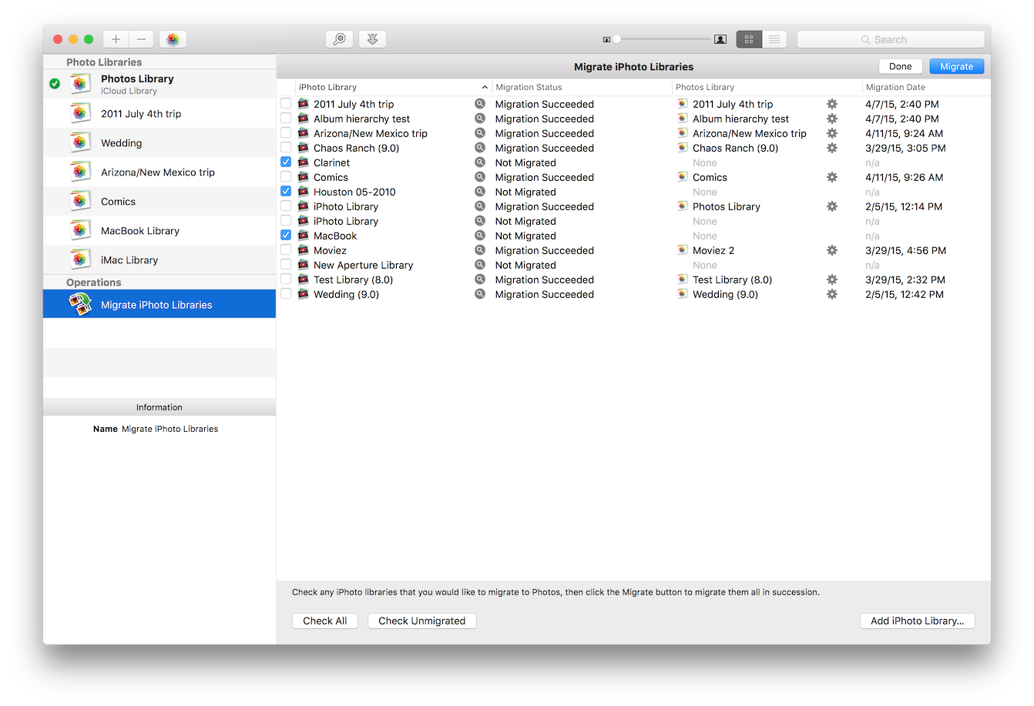Image resolution: width=1034 pixels, height=706 pixels.
Task: Click the magnifier icon for Chaos Ranch (9.0)
Action: pyautogui.click(x=480, y=148)
